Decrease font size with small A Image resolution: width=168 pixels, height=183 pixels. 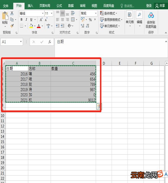46,20
